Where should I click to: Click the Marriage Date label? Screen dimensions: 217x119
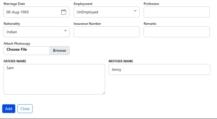[x=14, y=4]
